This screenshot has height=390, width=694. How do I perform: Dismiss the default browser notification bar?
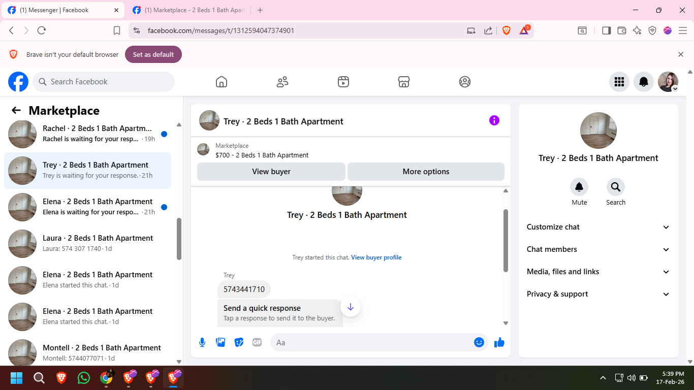(681, 54)
